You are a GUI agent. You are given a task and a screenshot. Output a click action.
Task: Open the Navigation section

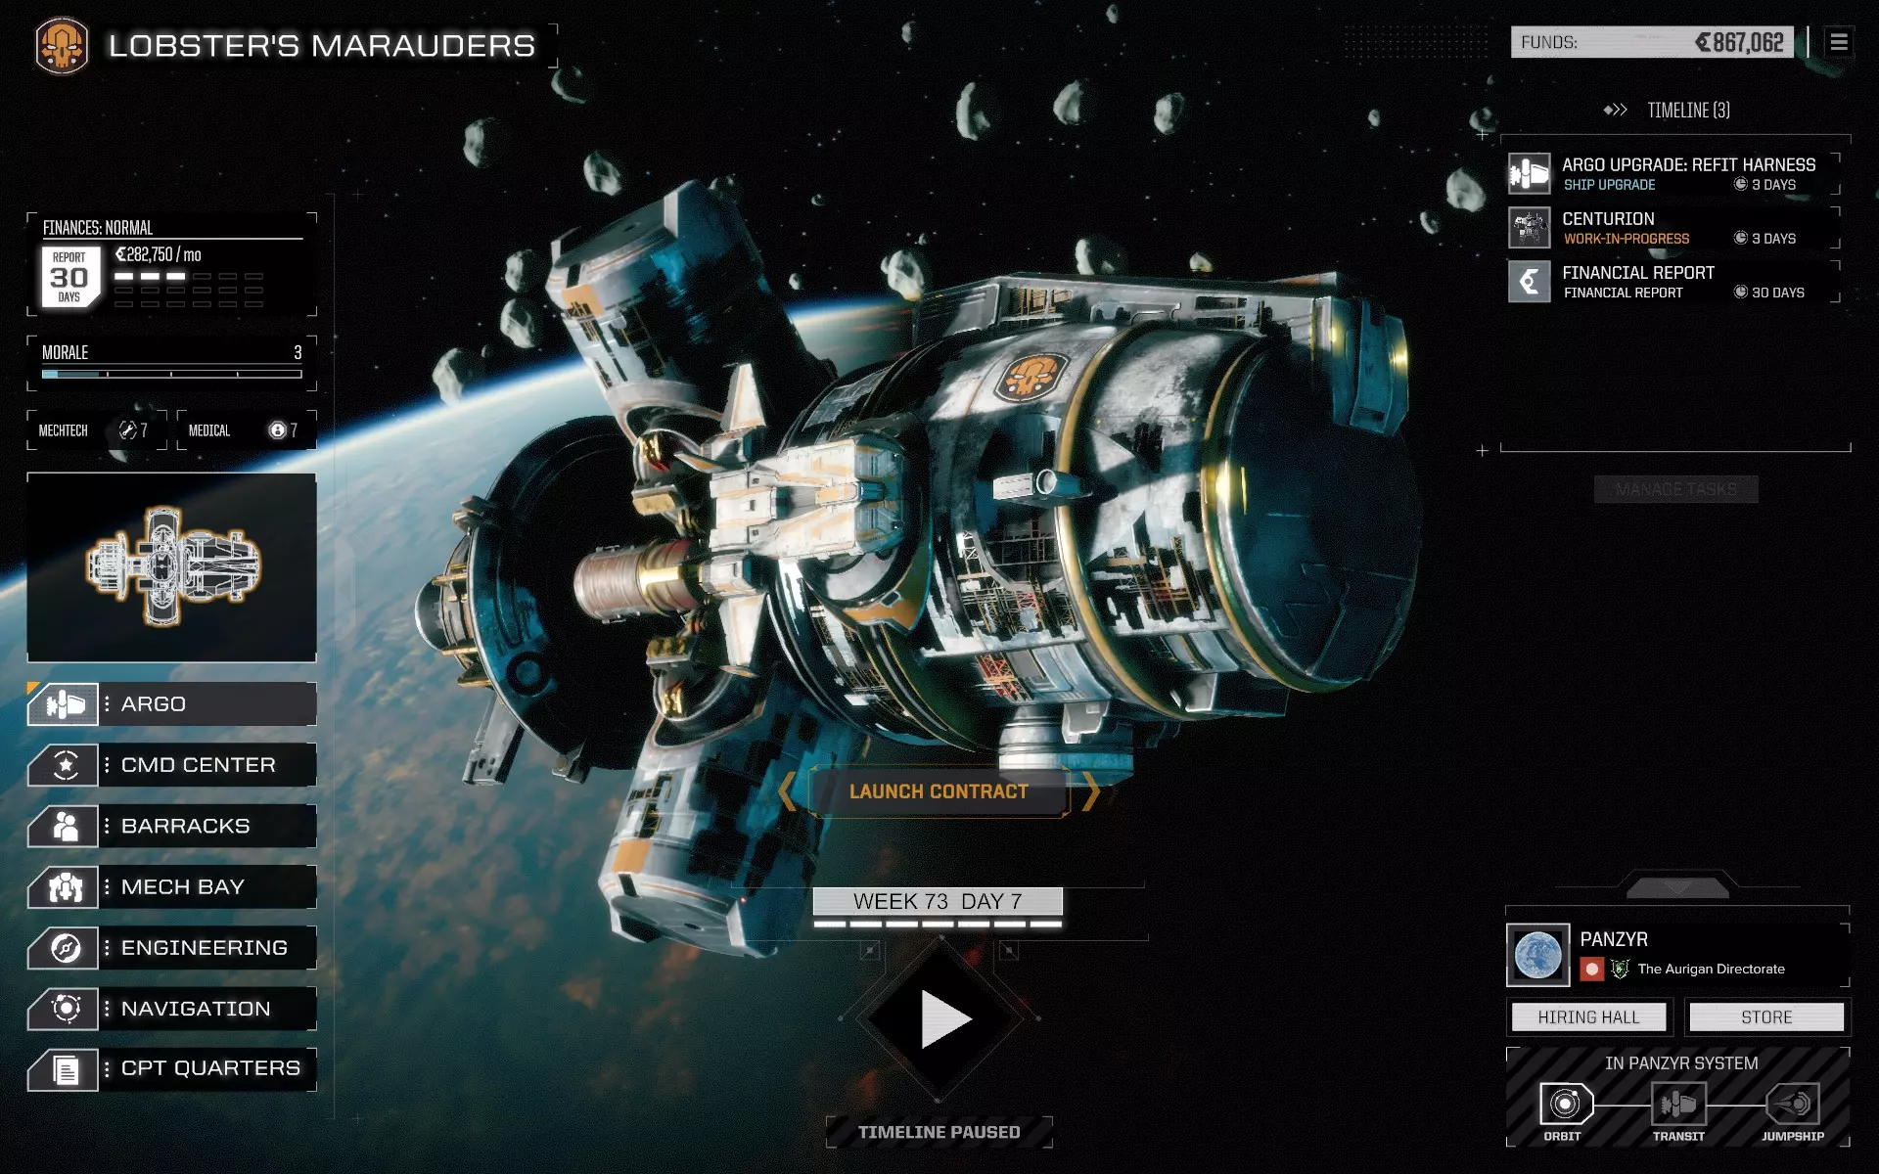[x=172, y=1009]
